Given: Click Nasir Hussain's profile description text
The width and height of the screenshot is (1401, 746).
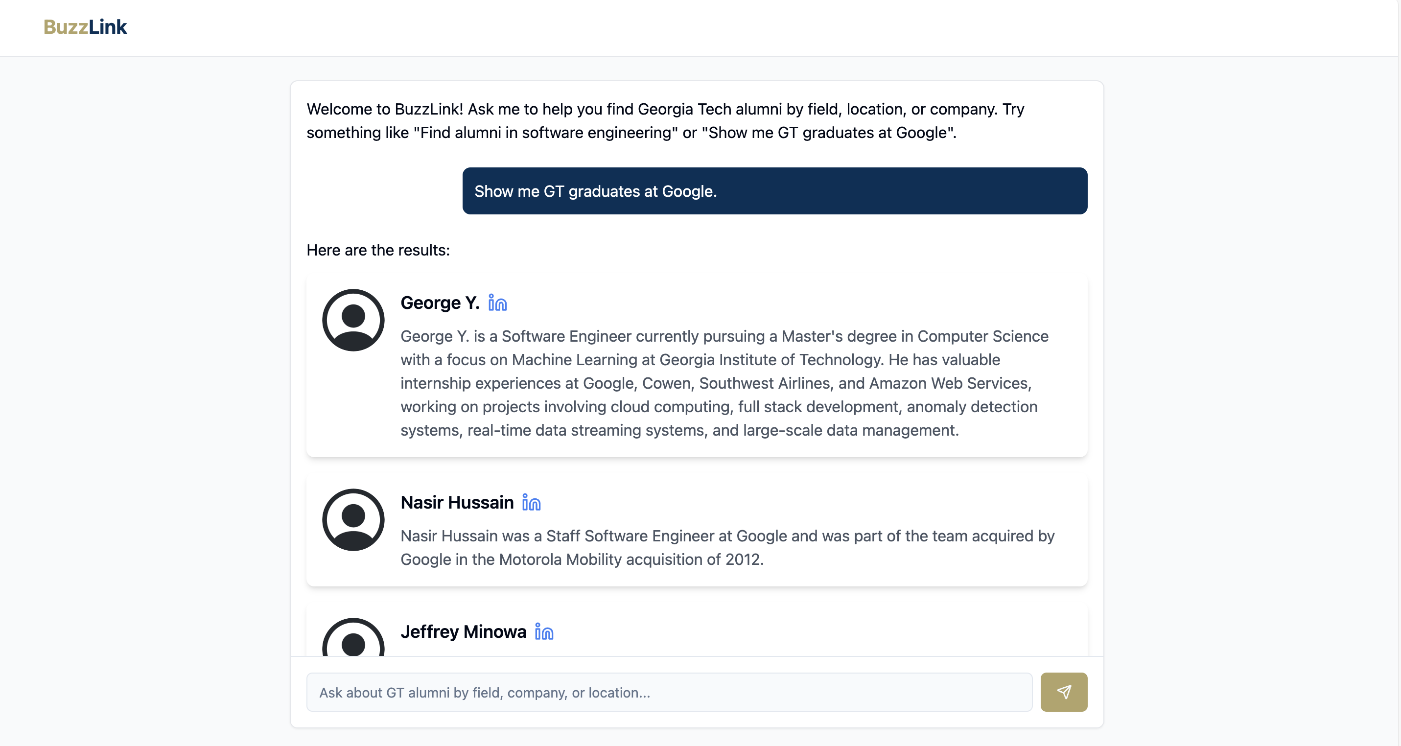Looking at the screenshot, I should [x=726, y=548].
